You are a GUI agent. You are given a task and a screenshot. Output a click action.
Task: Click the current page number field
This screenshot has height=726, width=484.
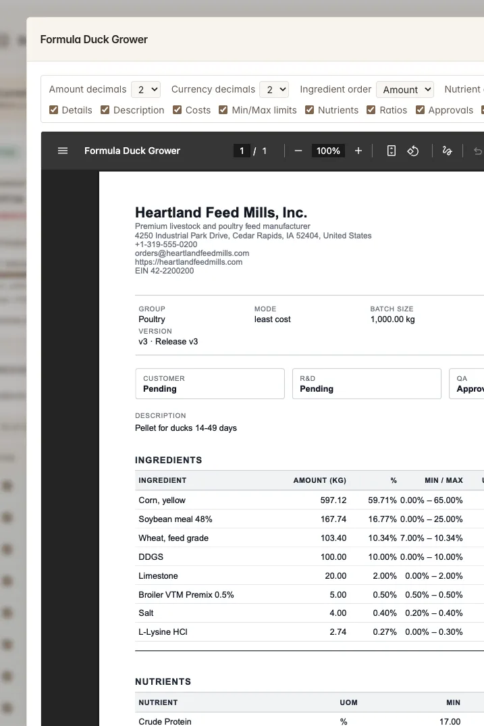click(x=242, y=151)
